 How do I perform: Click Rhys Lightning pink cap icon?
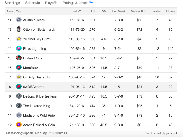point(19,48)
